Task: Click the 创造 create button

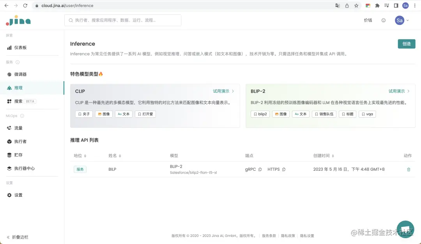Action: (406, 44)
